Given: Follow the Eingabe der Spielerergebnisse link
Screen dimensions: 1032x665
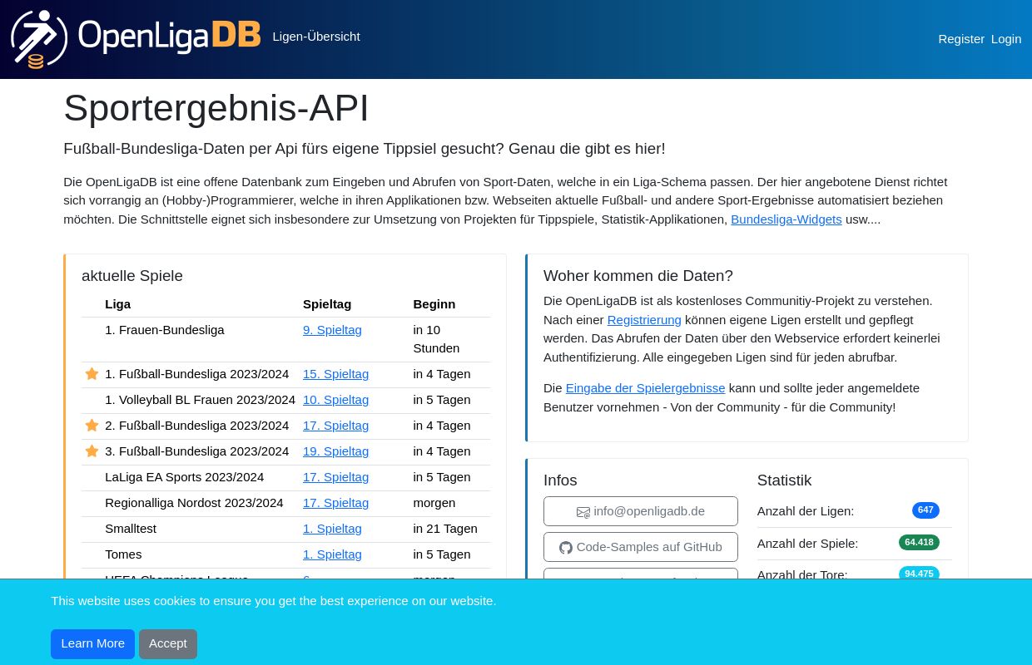Looking at the screenshot, I should tap(645, 388).
